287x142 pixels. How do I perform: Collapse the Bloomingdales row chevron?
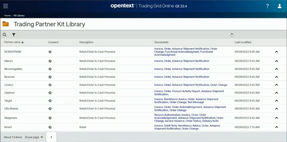tap(277, 69)
